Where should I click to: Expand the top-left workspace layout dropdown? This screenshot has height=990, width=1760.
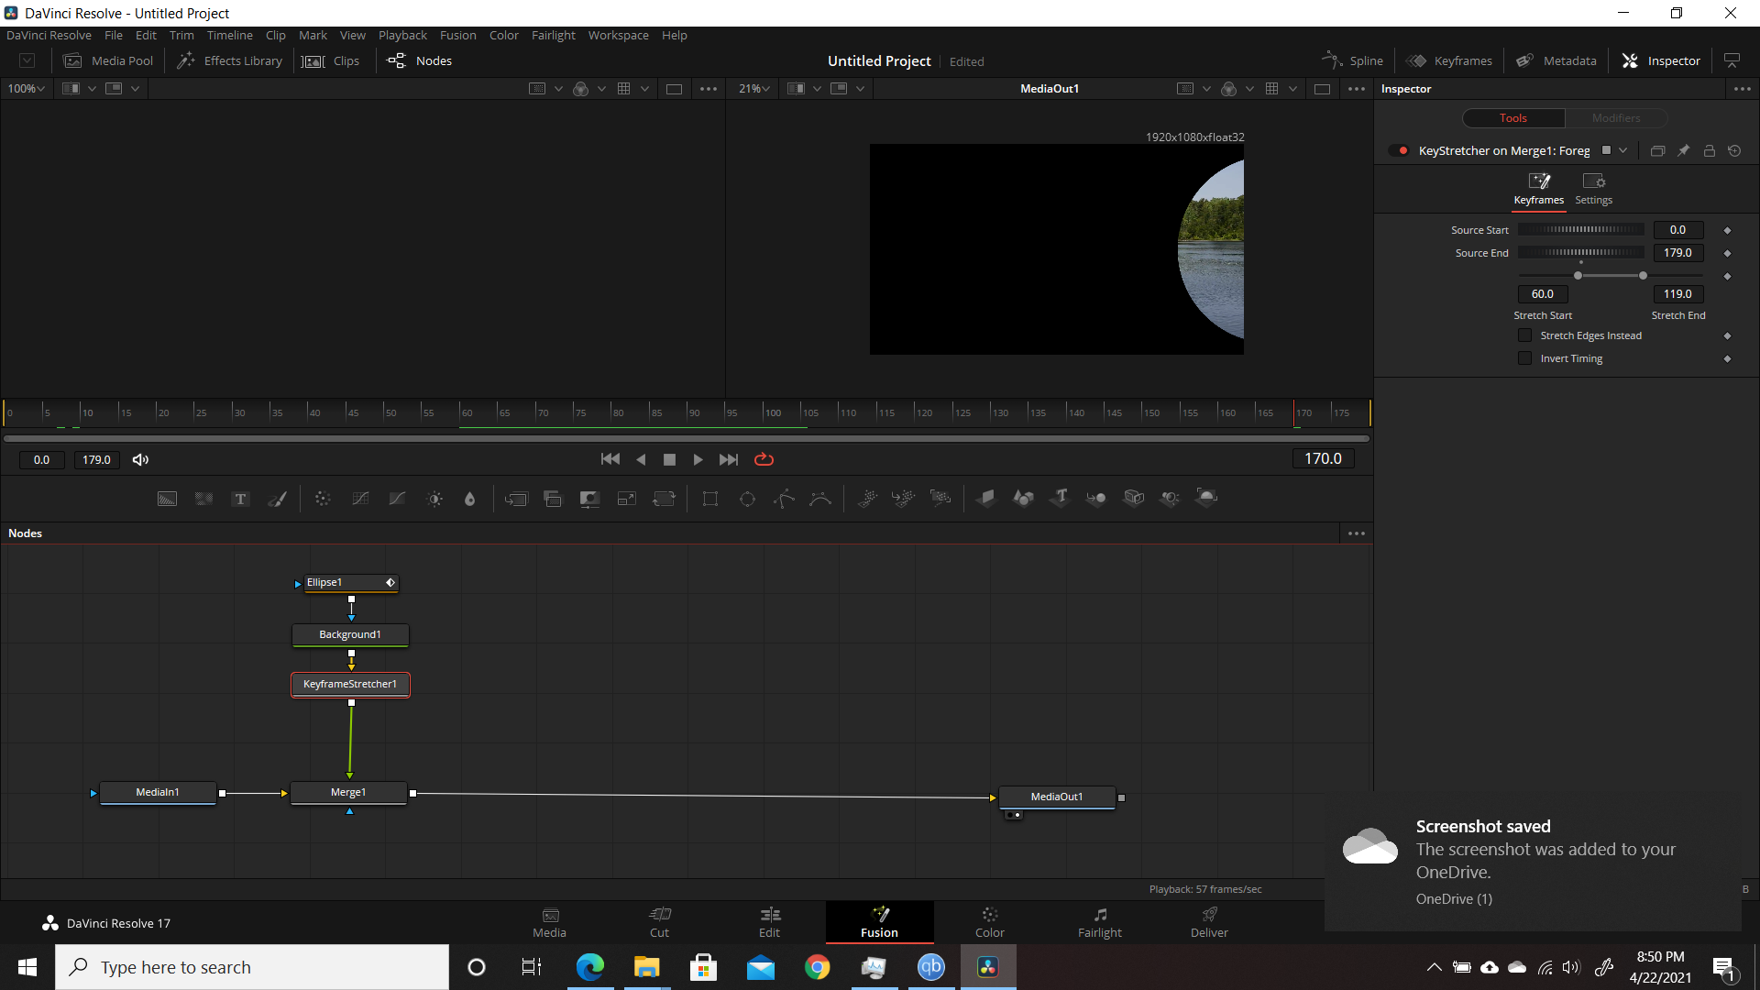point(27,60)
